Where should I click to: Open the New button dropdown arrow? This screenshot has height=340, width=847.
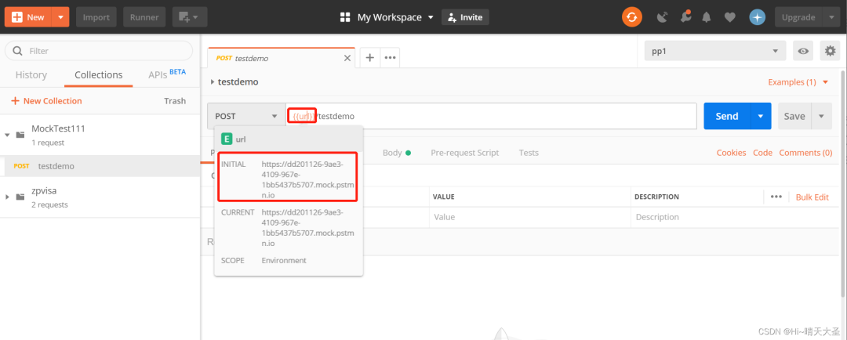[61, 17]
